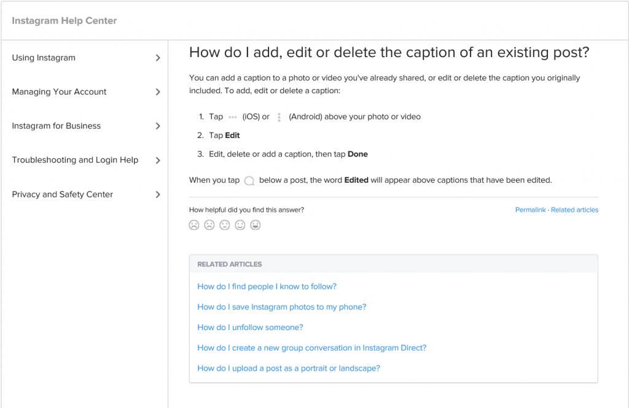Click the iOS three-dots menu icon

click(232, 117)
